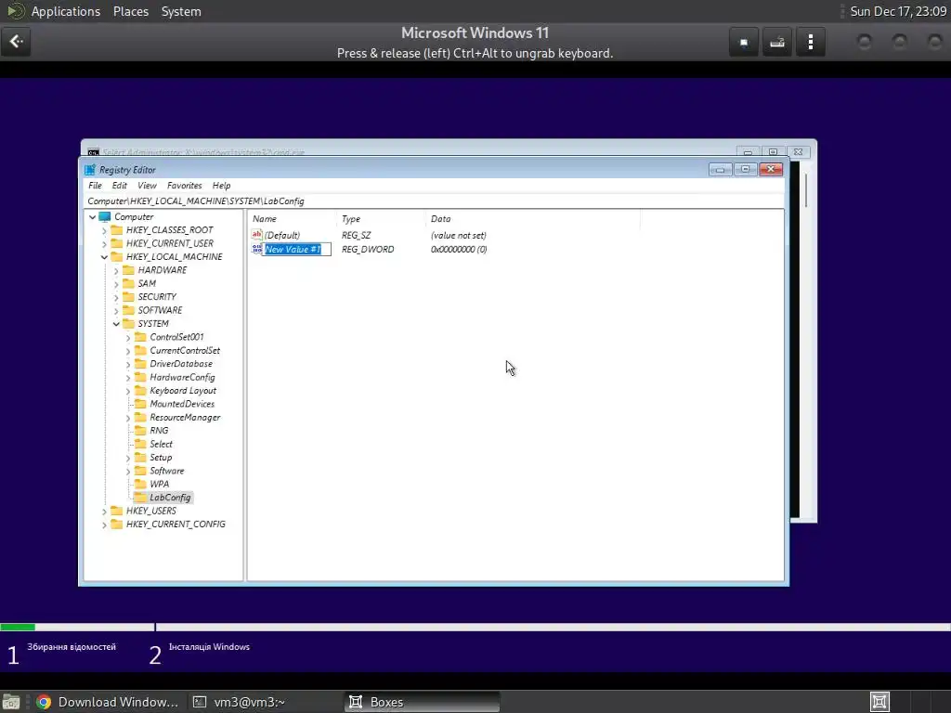The width and height of the screenshot is (951, 713).
Task: Select the ResourceManager key
Action: 185,417
